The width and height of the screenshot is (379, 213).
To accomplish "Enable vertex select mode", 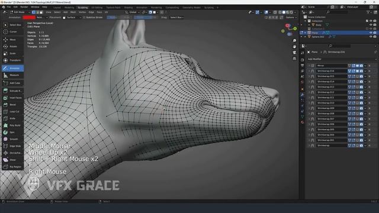I will tap(34, 12).
